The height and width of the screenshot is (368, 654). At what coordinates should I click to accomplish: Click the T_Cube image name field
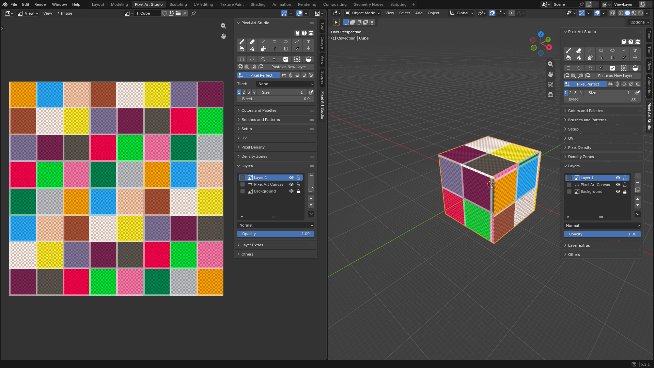[x=148, y=13]
